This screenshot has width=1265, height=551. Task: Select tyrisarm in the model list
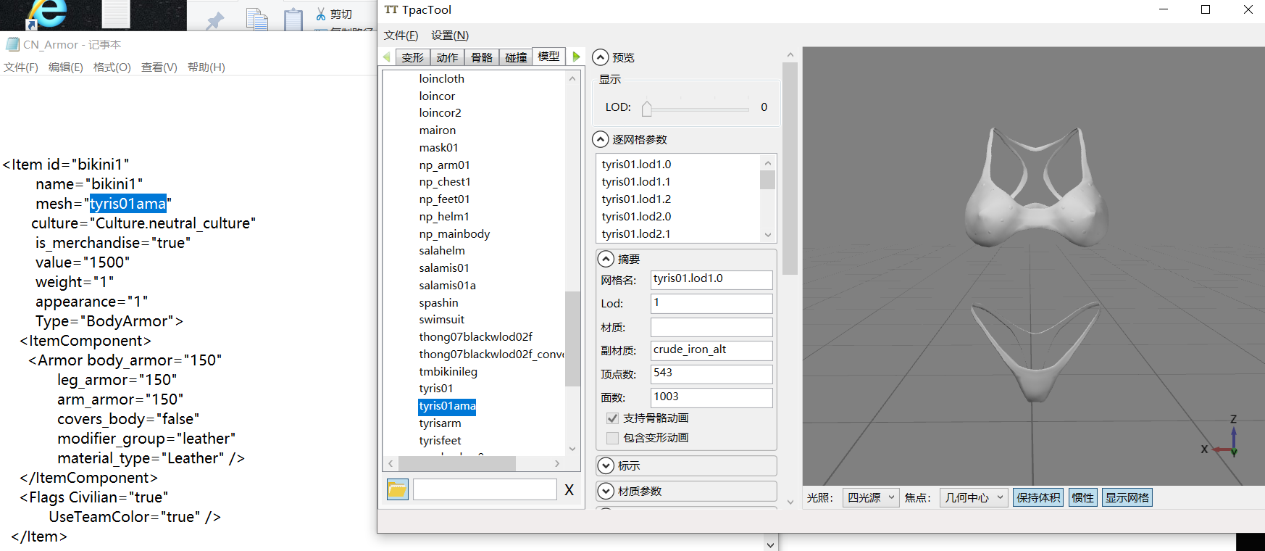[x=440, y=423]
